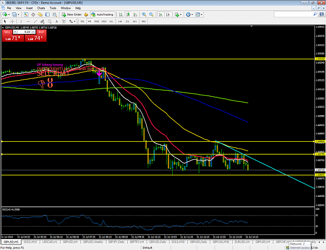Click the red BUY button
This screenshot has width=326, height=250.
pyautogui.click(x=41, y=32)
